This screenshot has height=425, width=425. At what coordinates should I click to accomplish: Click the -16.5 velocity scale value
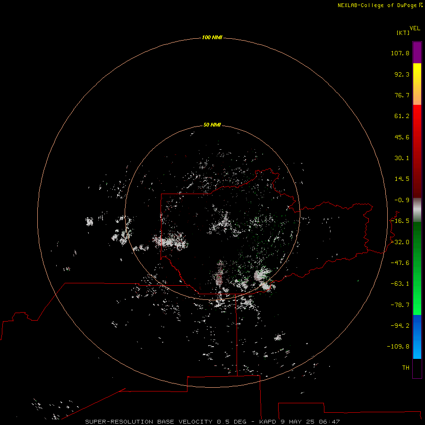[400, 221]
